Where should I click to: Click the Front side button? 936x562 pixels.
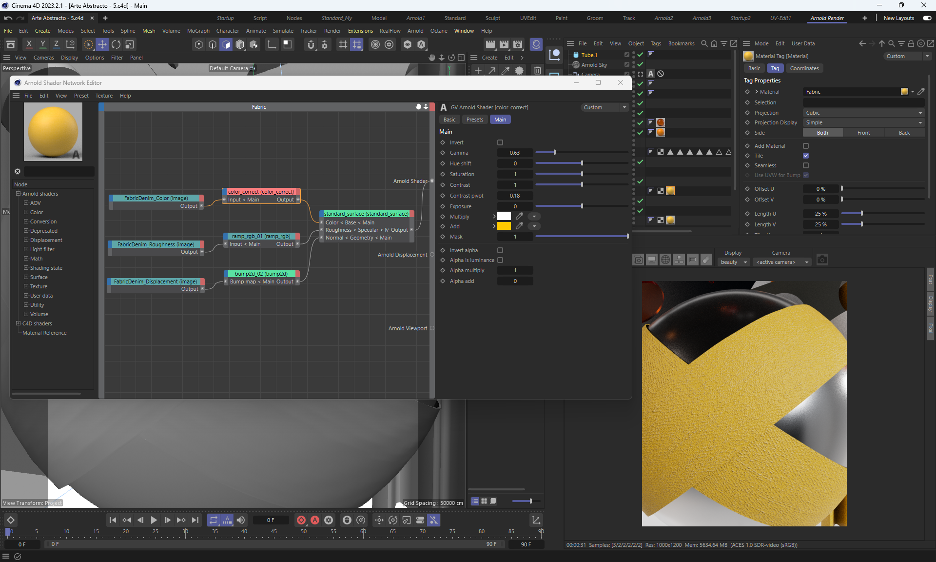[863, 133]
